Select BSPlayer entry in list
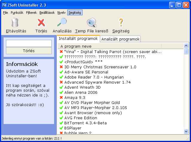 click(x=73, y=128)
